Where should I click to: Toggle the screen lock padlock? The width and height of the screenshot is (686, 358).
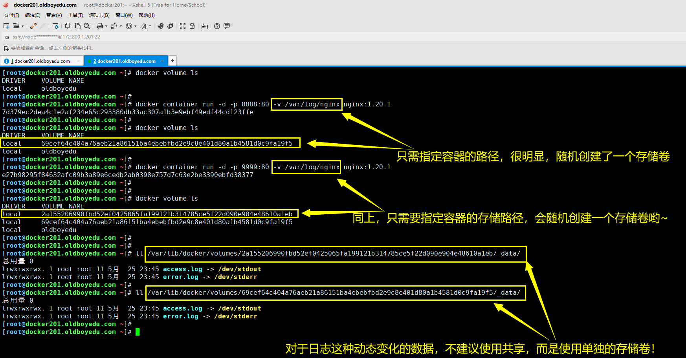pyautogui.click(x=192, y=26)
